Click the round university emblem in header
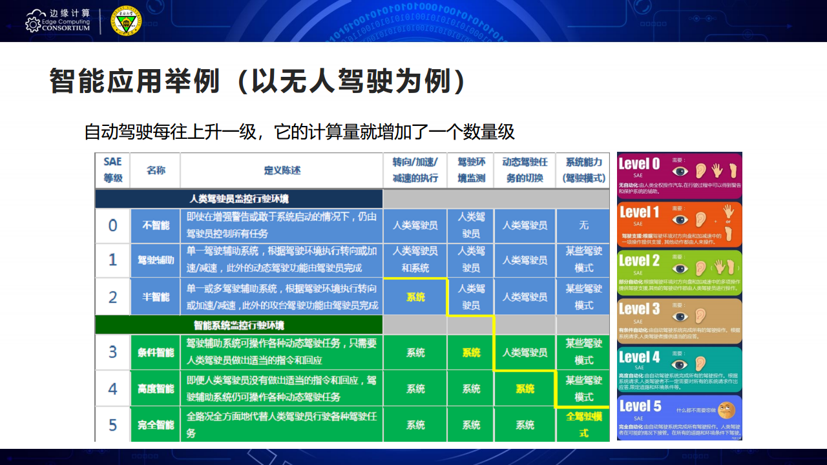Screen dimensions: 827x465 (x=125, y=21)
